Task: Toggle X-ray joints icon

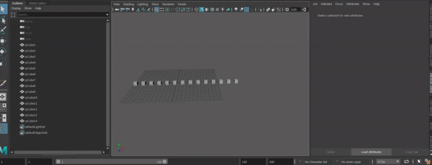Action: [279, 9]
